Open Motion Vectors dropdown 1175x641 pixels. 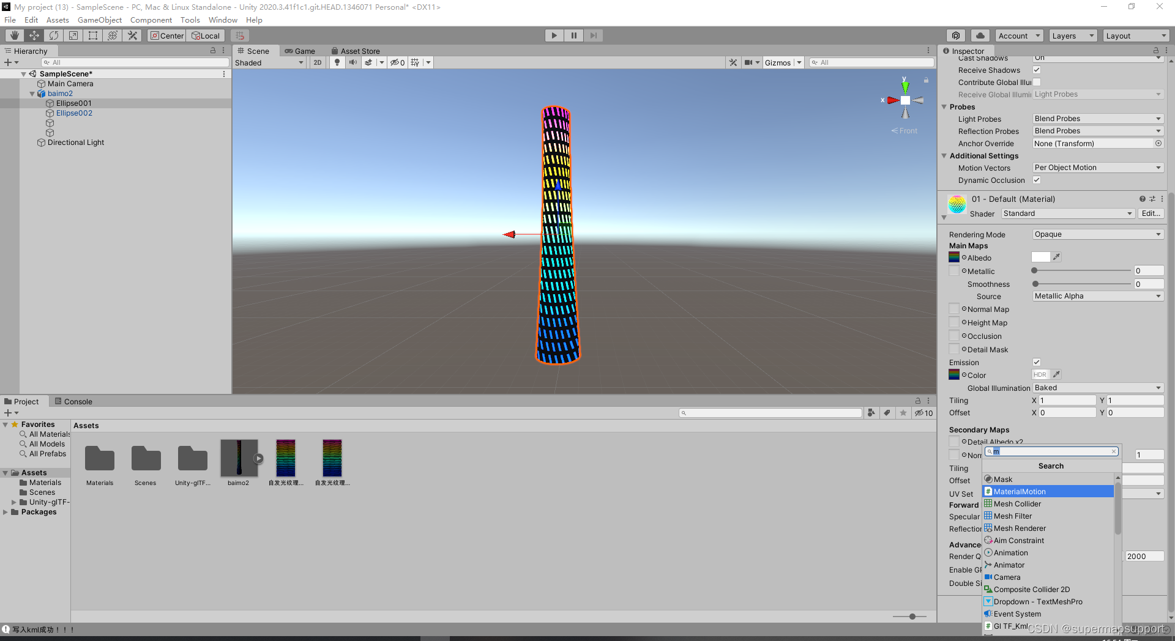[x=1098, y=168]
